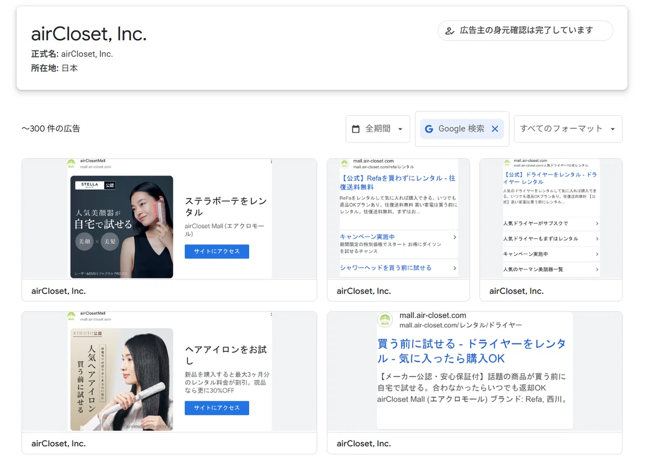The width and height of the screenshot is (650, 462).
Task: Open the すべてのフォーマット format dropdown
Action: (568, 129)
